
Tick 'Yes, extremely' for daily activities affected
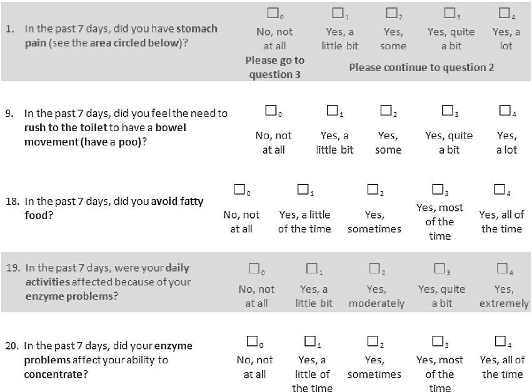pyautogui.click(x=501, y=268)
